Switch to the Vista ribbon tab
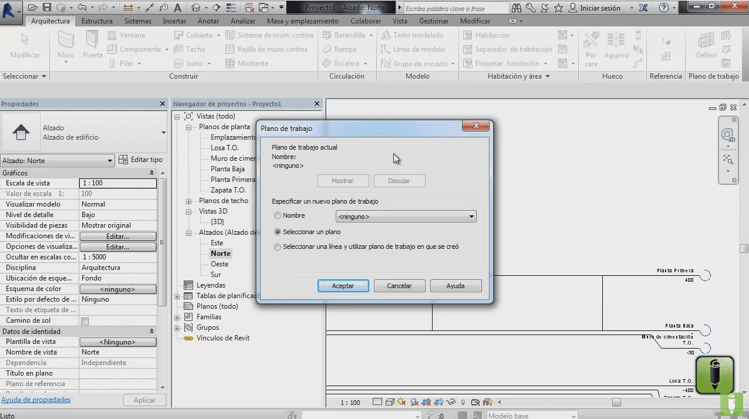The image size is (749, 419). [x=400, y=21]
